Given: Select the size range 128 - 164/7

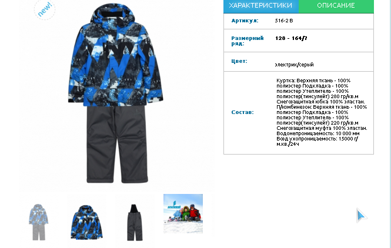Looking at the screenshot, I should 291,38.
